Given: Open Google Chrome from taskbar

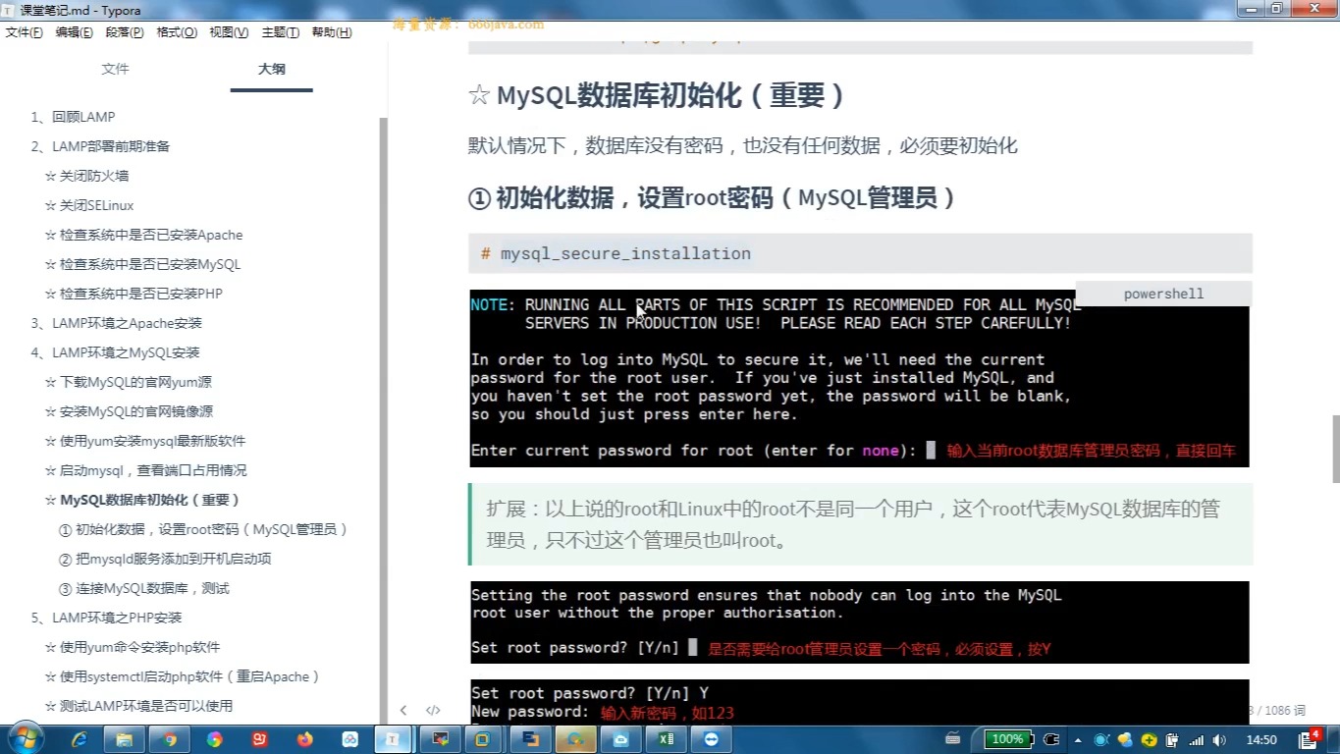Looking at the screenshot, I should coord(170,739).
